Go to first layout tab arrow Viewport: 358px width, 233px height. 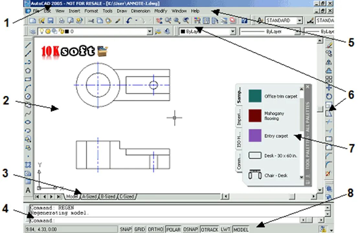[37, 196]
